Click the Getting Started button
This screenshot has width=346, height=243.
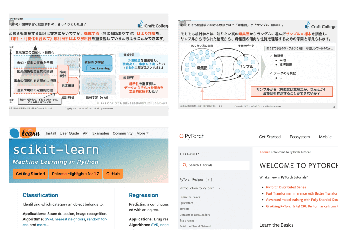tap(30, 174)
